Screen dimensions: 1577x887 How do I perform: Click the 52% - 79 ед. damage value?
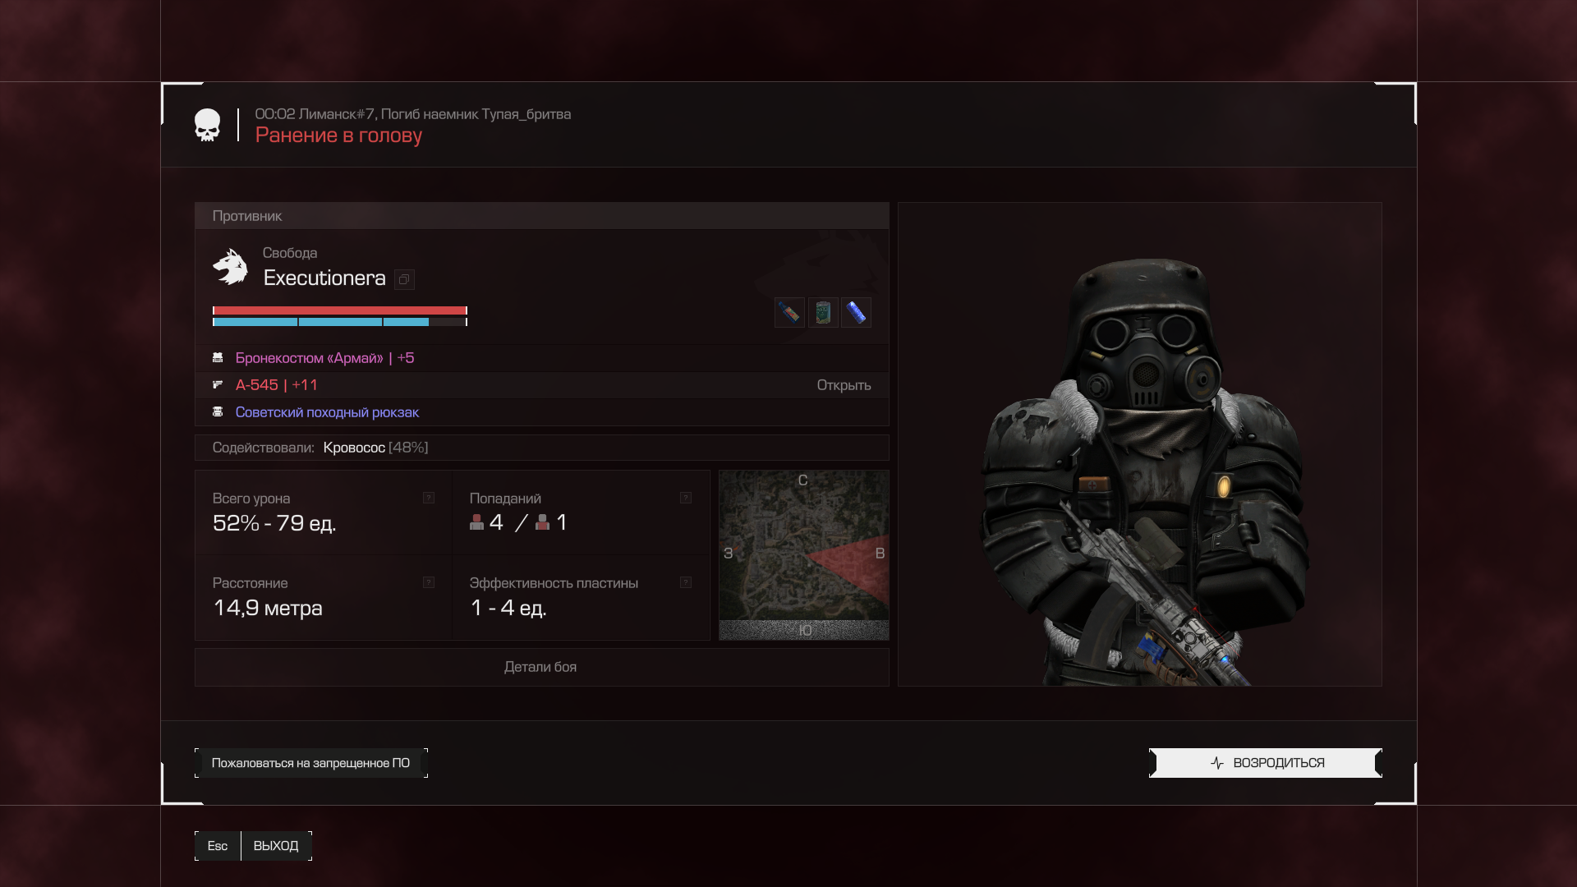[x=274, y=523]
